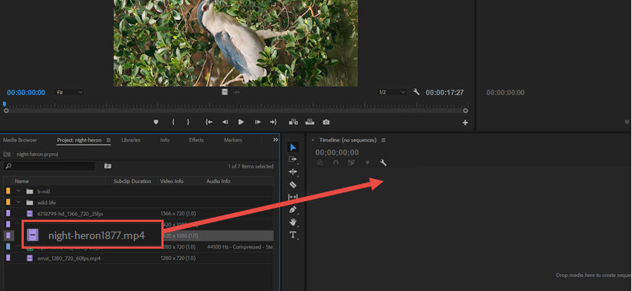Image resolution: width=632 pixels, height=291 pixels.
Task: Select the Track Select Forward tool
Action: point(293,160)
